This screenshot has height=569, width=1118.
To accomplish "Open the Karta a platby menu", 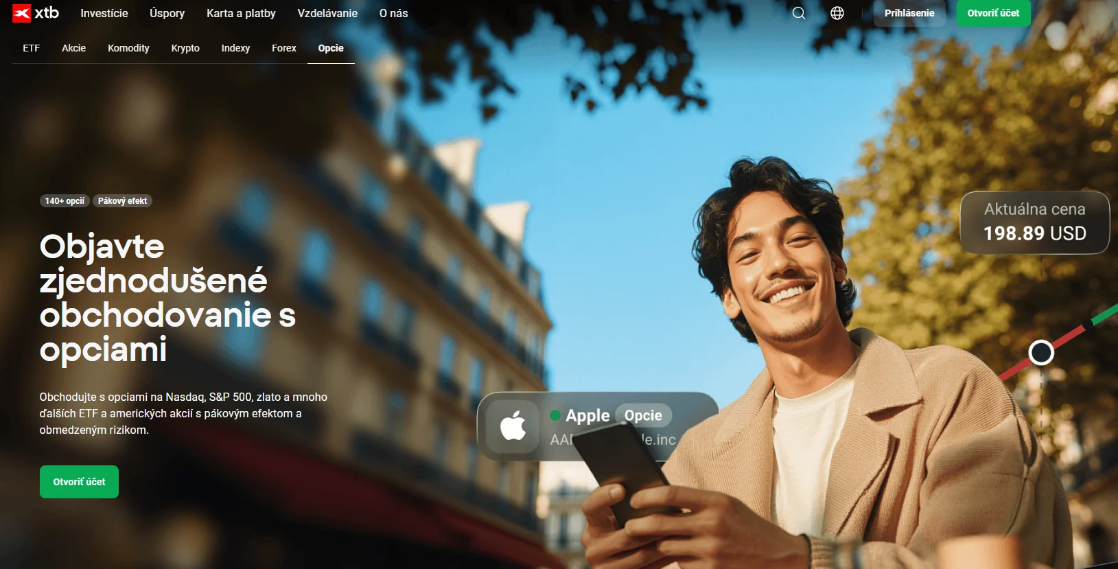I will [241, 13].
